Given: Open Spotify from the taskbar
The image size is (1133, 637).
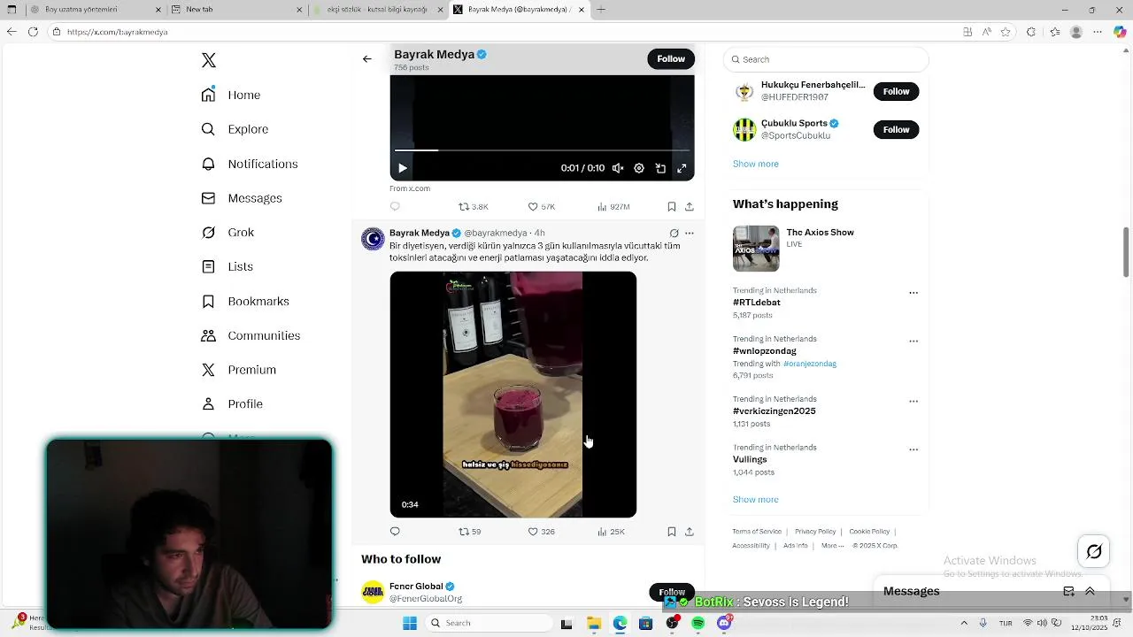Looking at the screenshot, I should click(698, 623).
